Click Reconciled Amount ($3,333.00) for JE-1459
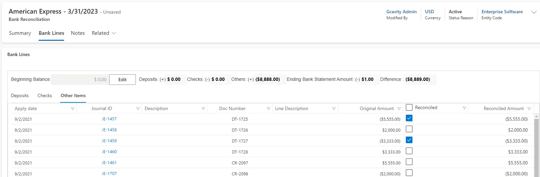The height and width of the screenshot is (177, 540). 516,141
